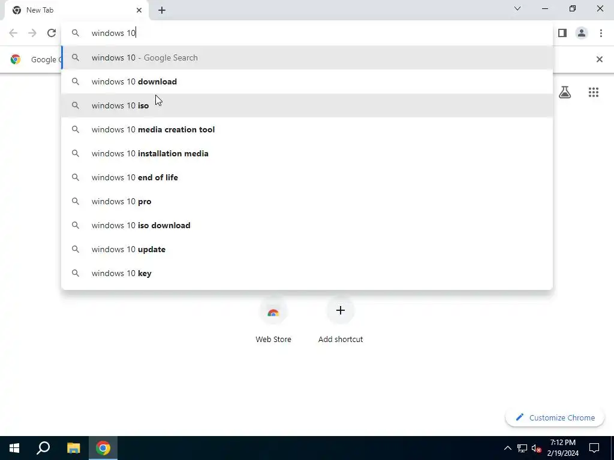Choose 'windows 10 media creation tool' suggestion

(x=307, y=129)
